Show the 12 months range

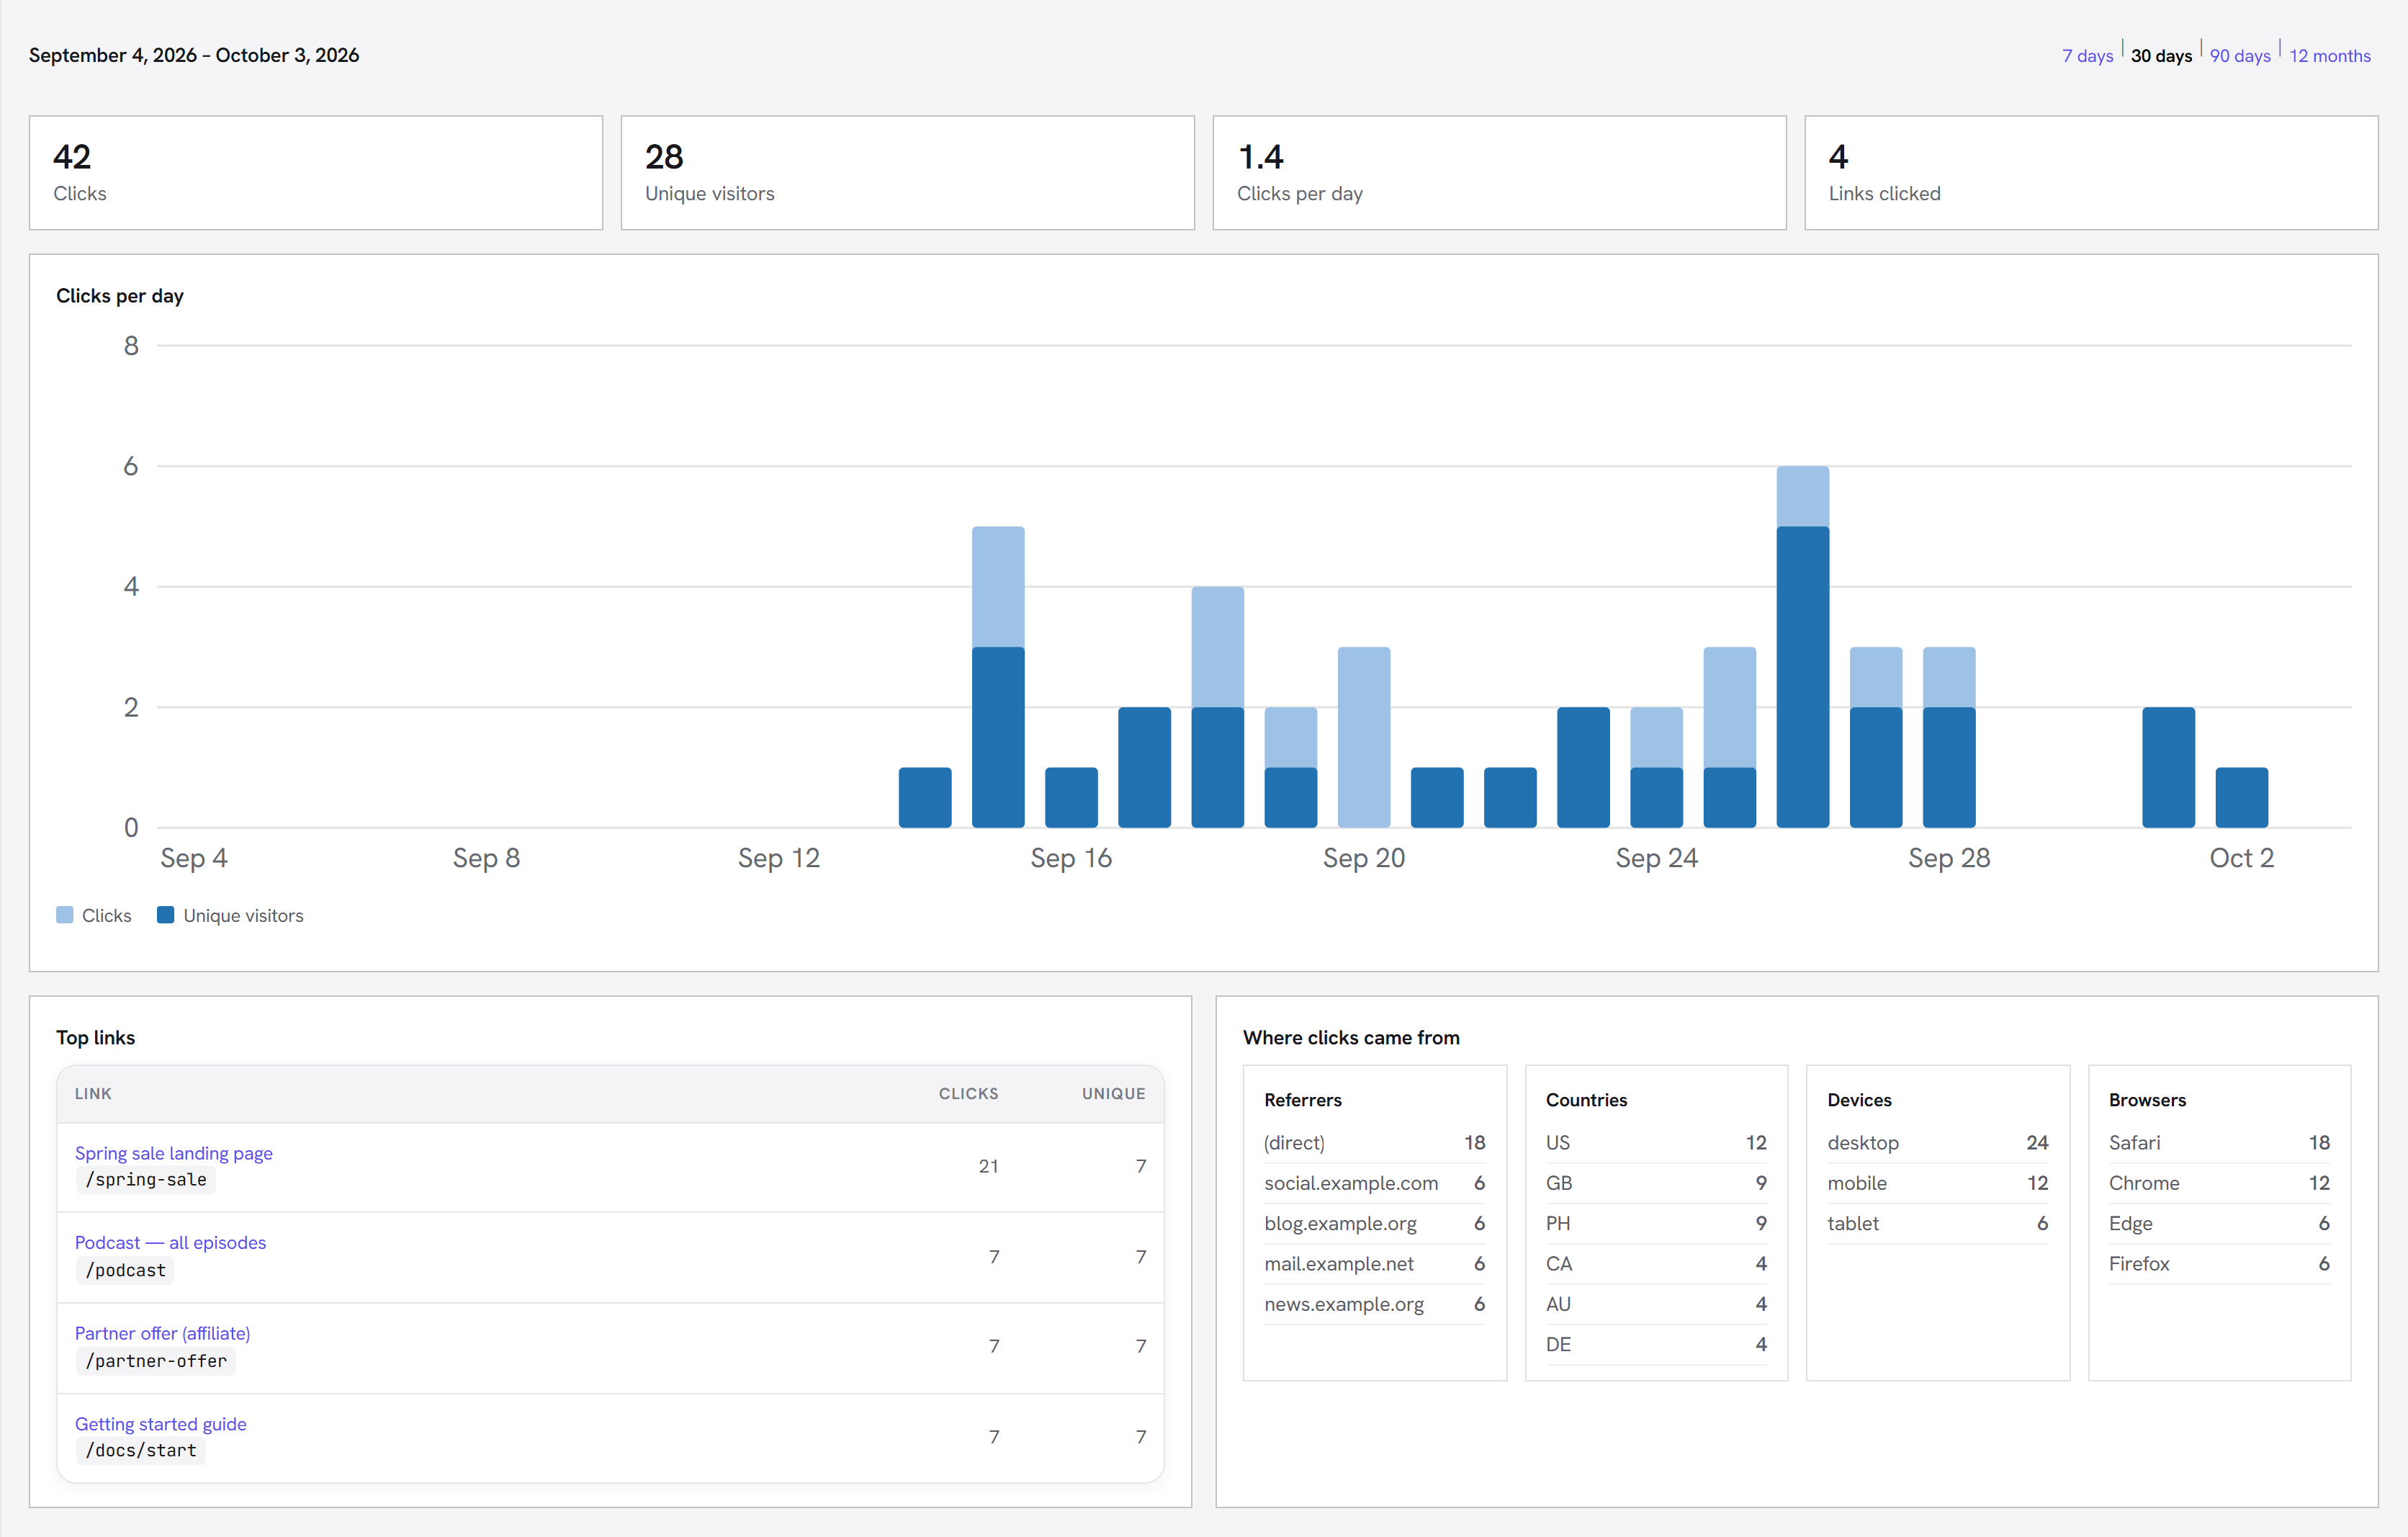tap(2330, 56)
